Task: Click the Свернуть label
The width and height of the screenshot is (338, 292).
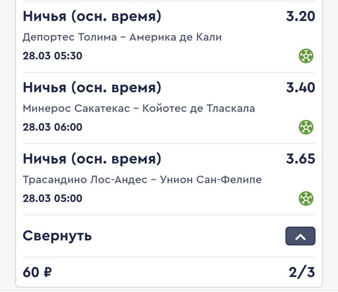Action: coord(57,235)
